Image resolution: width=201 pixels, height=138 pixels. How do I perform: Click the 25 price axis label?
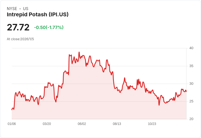click(191, 101)
